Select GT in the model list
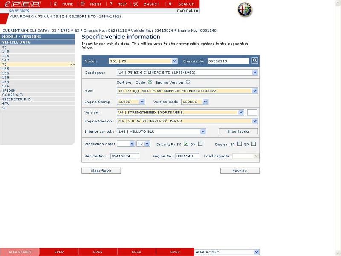The width and height of the screenshot is (341, 256). point(38,108)
